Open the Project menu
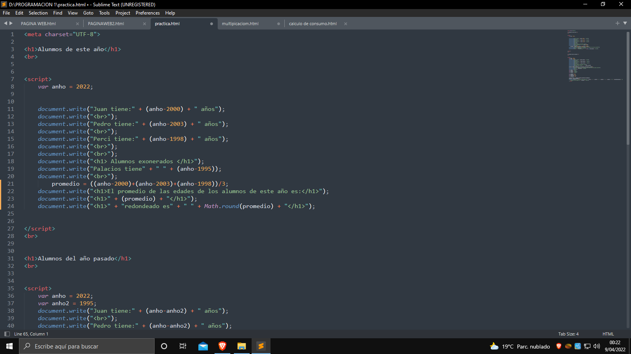The width and height of the screenshot is (631, 354). pos(123,13)
